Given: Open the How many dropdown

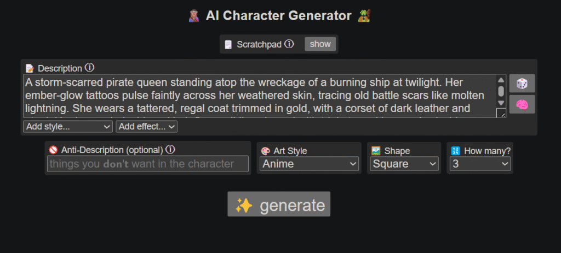Looking at the screenshot, I should coord(480,164).
